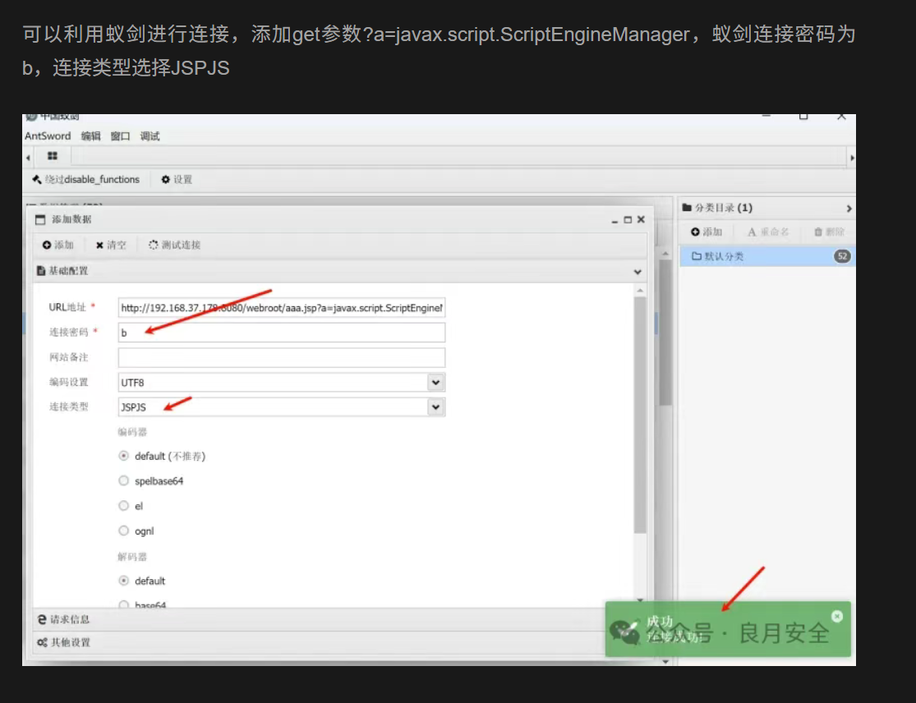This screenshot has height=703, width=916.
Task: Open the 绕过disable_functions tool
Action: click(x=86, y=179)
